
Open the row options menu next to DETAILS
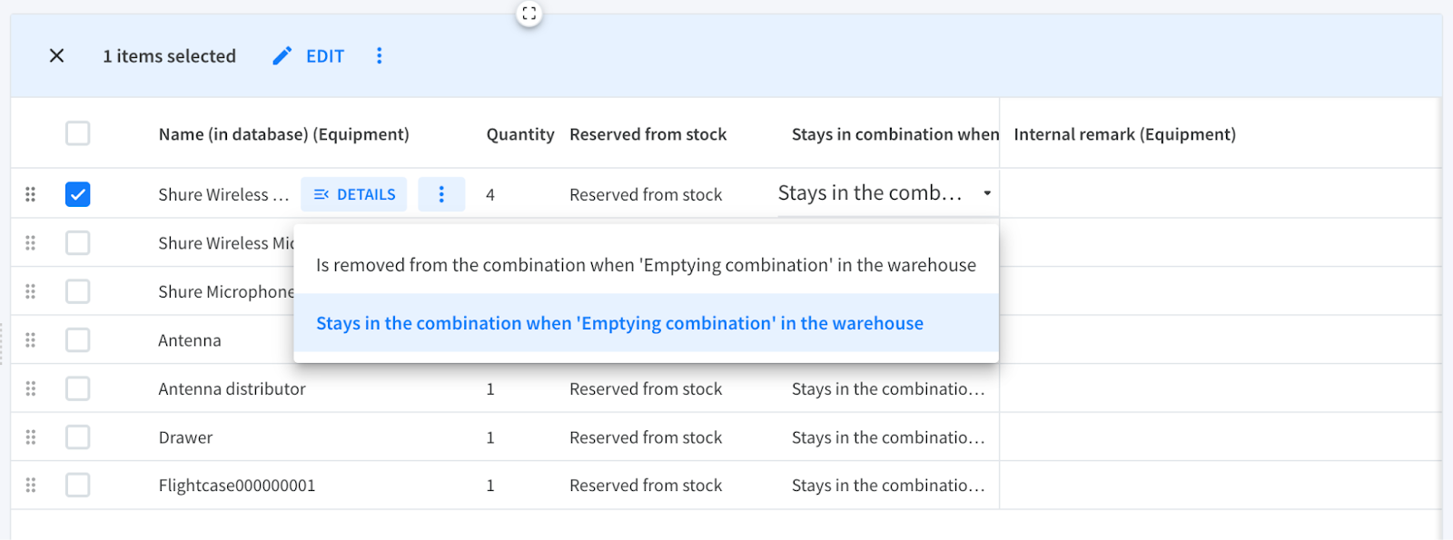(x=441, y=194)
